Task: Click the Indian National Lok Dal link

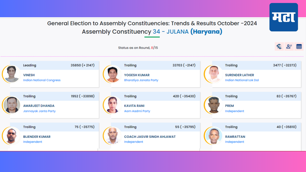Action: [x=242, y=80]
